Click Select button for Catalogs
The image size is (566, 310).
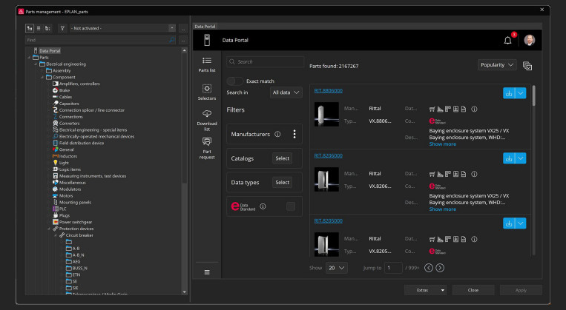click(x=282, y=158)
